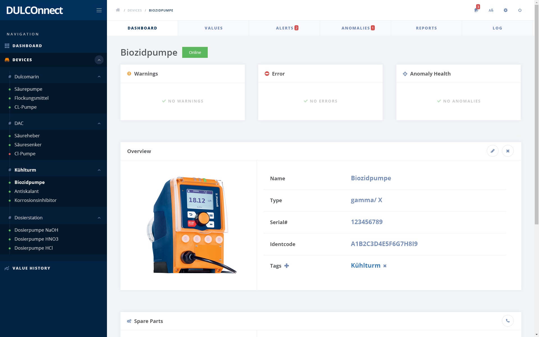Select Flockungsmittel device

click(x=31, y=98)
